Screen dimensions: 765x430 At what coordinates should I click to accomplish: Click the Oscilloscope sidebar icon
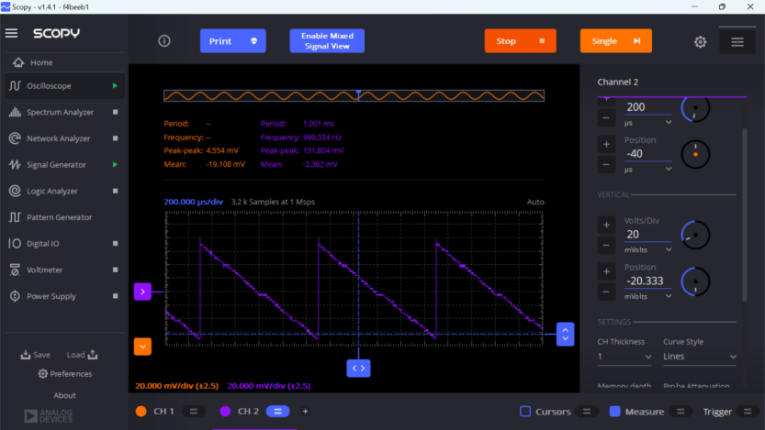(x=15, y=85)
